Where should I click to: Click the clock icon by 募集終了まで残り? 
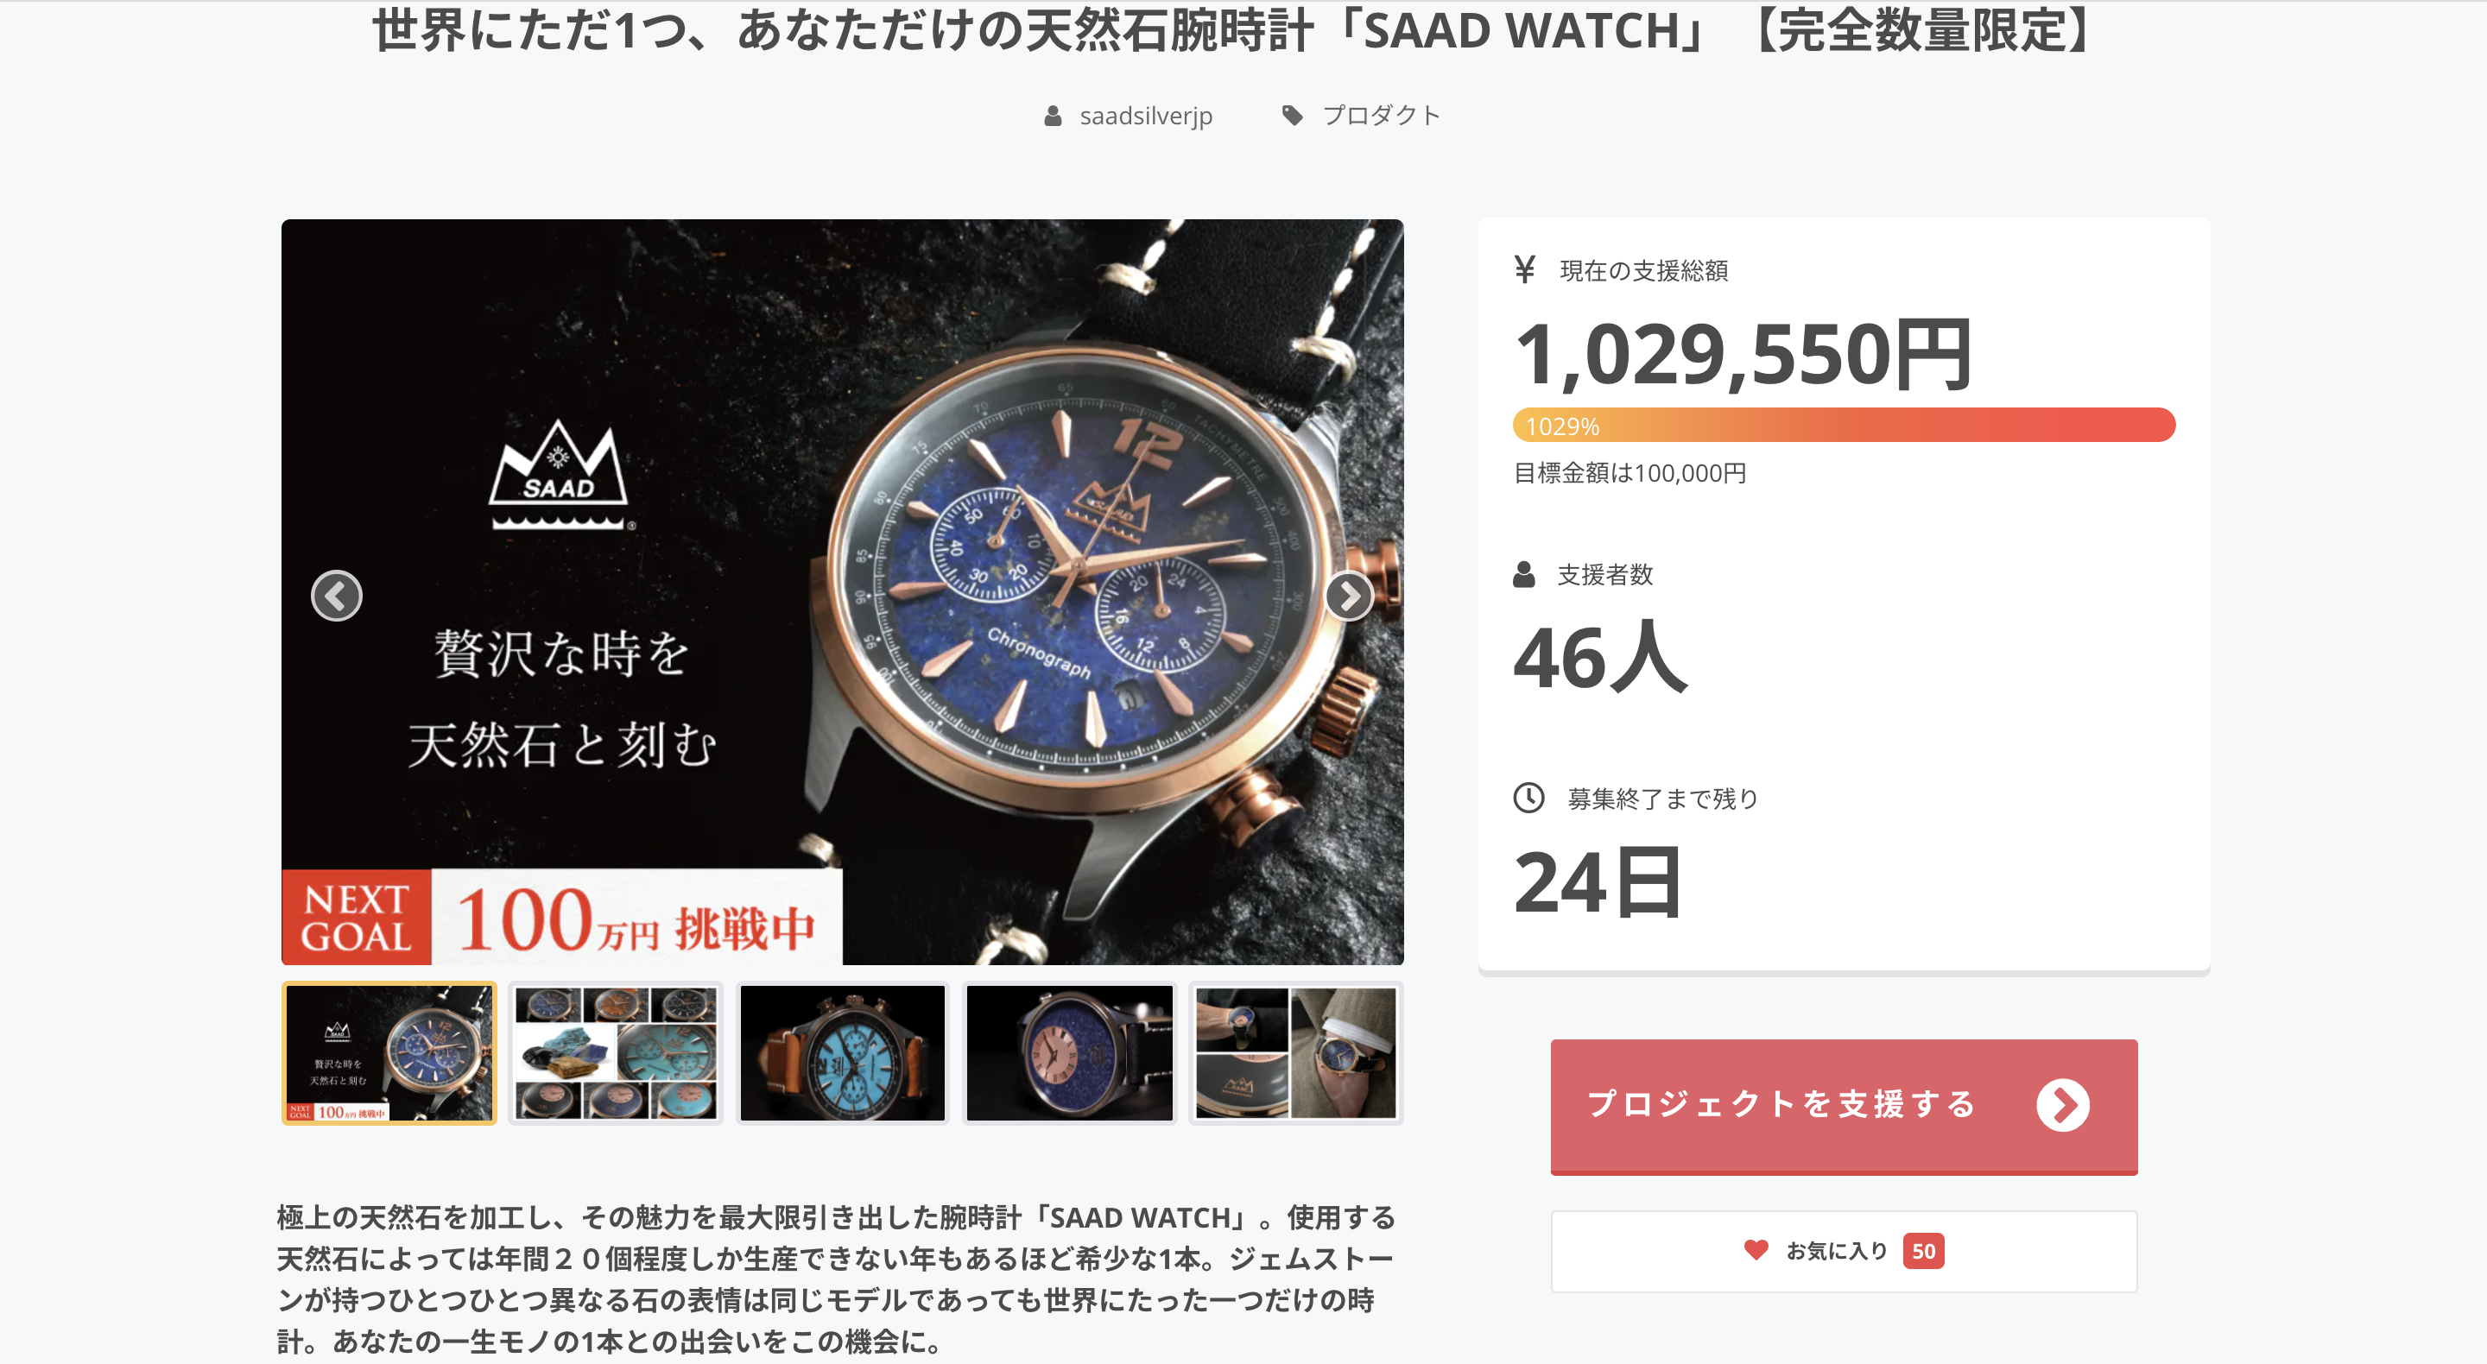(x=1528, y=799)
